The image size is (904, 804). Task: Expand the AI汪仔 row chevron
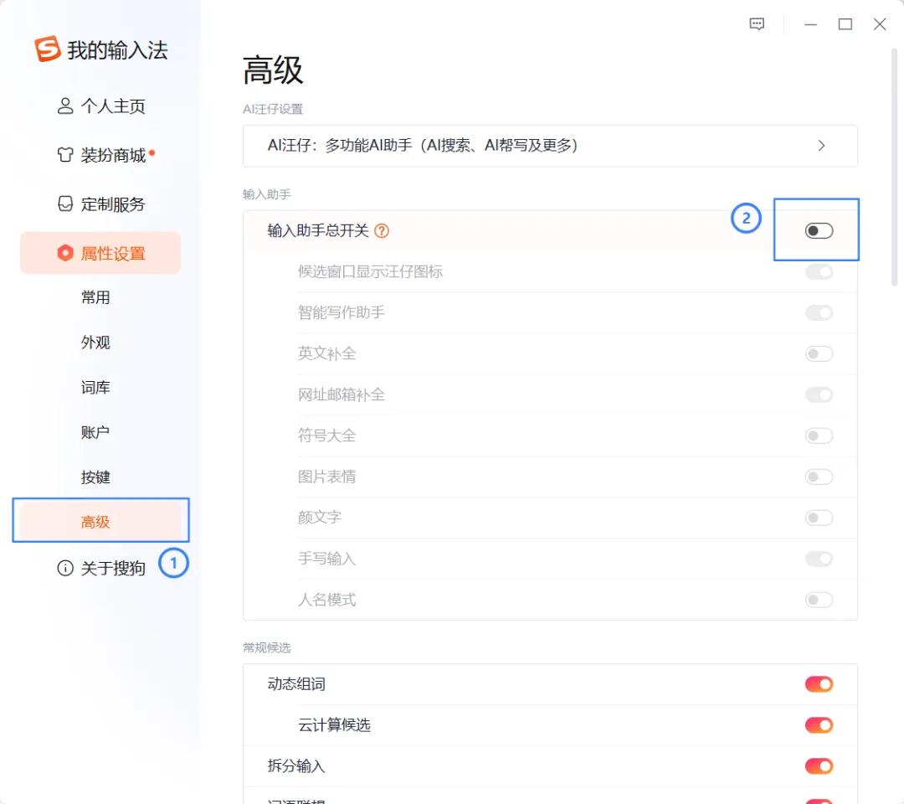(x=822, y=146)
